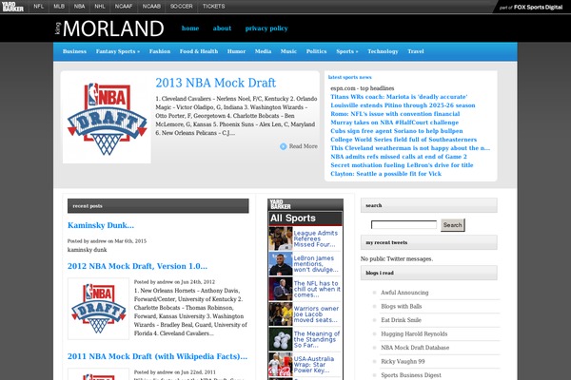Open the NCAAB link in top bar

tap(151, 7)
